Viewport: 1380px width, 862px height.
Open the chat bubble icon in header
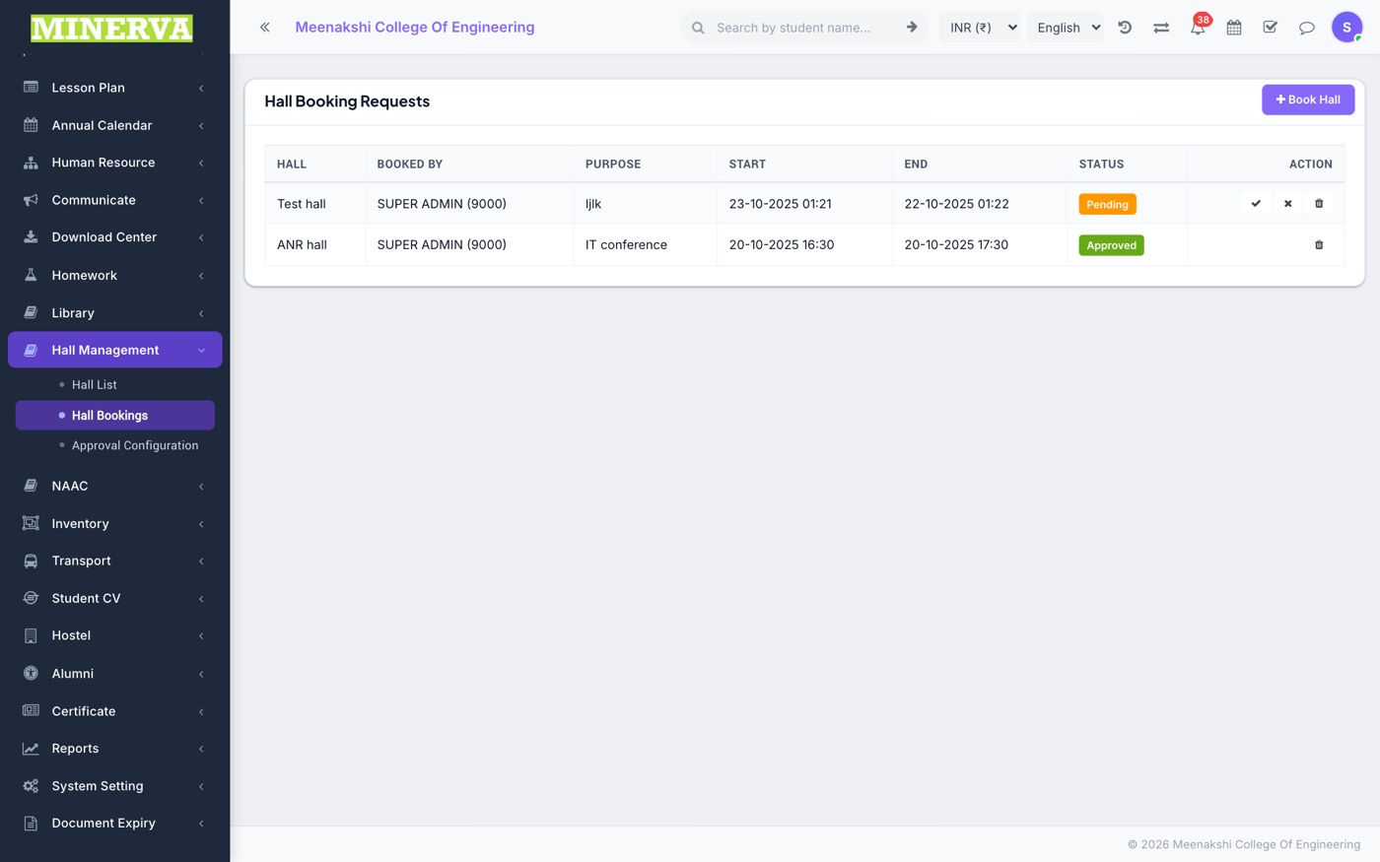[1307, 28]
